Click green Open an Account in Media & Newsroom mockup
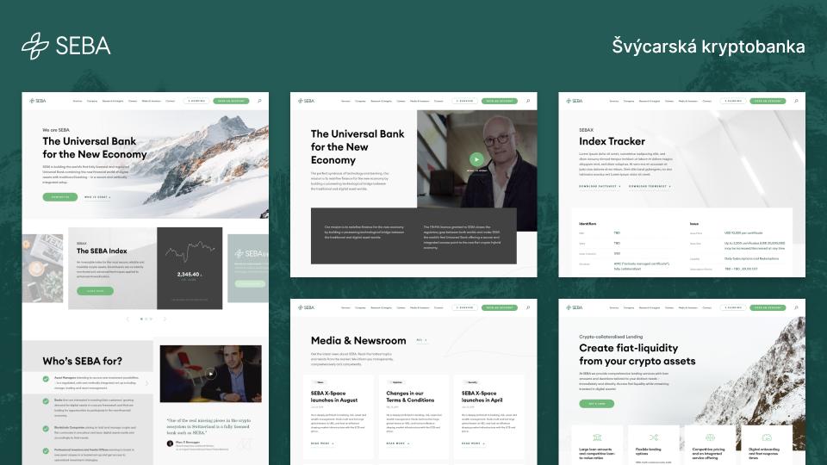This screenshot has height=465, width=827. [x=500, y=307]
